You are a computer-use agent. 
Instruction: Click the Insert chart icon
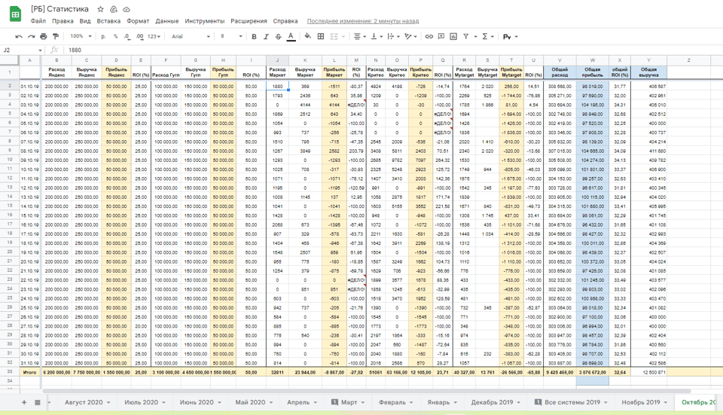click(x=453, y=36)
